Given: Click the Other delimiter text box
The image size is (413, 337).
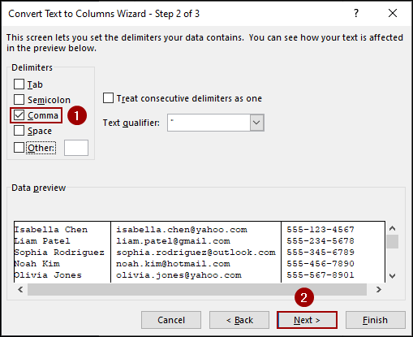Looking at the screenshot, I should (76, 148).
